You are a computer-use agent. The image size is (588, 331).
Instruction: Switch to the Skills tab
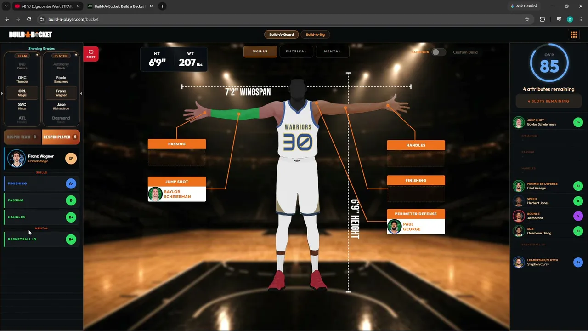[260, 51]
